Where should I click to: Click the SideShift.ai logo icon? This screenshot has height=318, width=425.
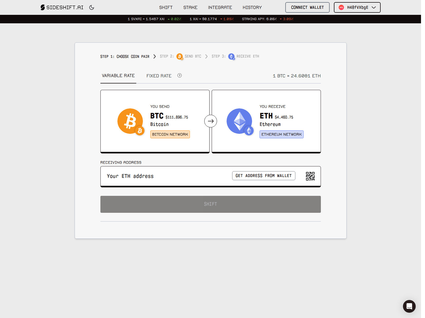click(42, 7)
